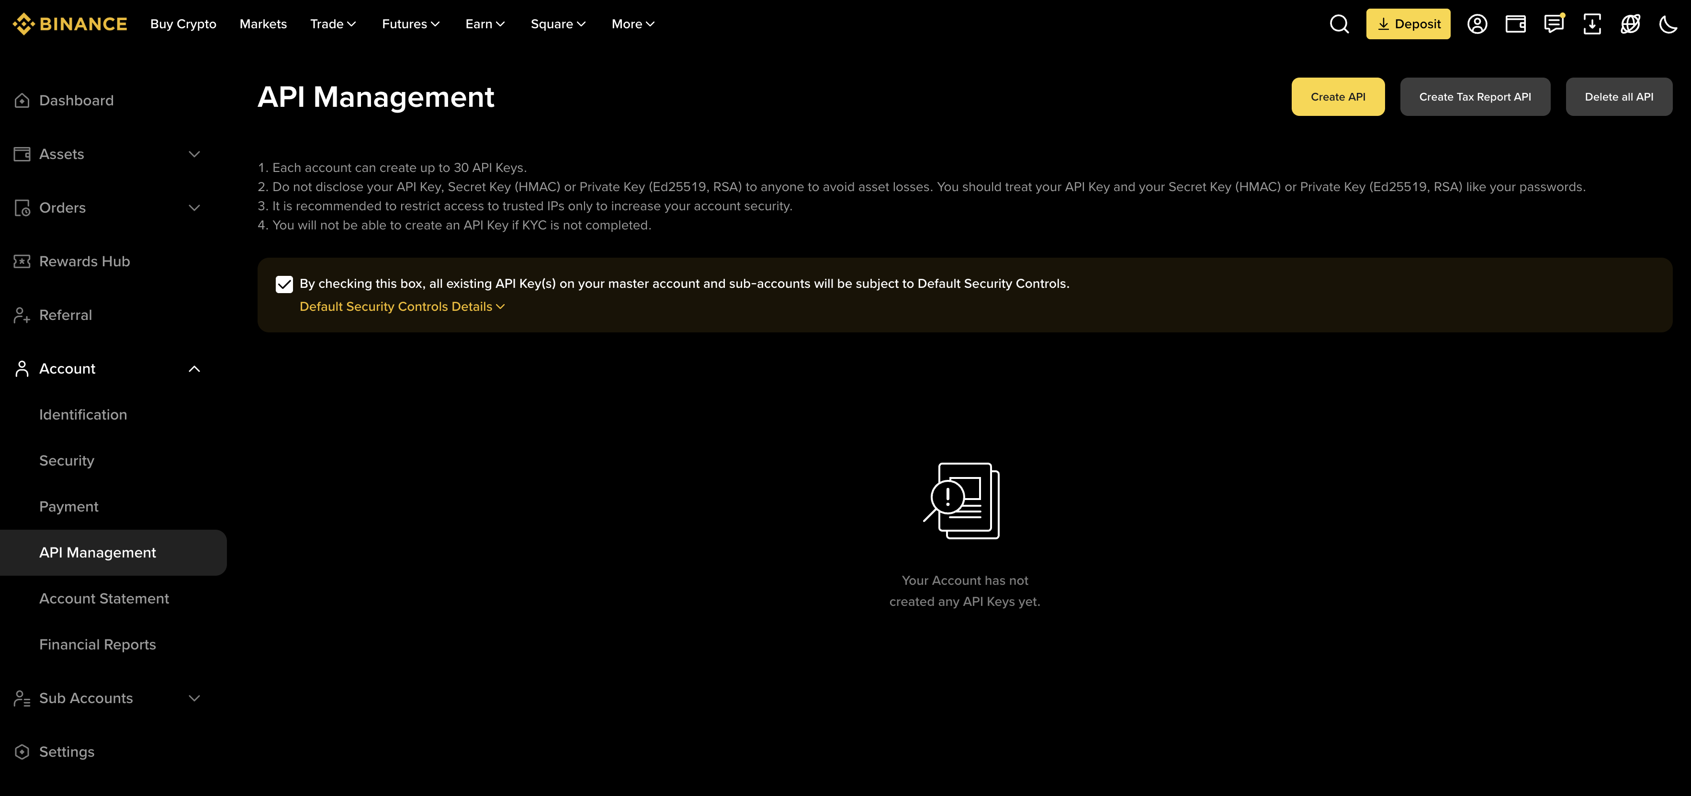Click the Assets wallet sidebar icon
This screenshot has width=1691, height=796.
point(22,154)
